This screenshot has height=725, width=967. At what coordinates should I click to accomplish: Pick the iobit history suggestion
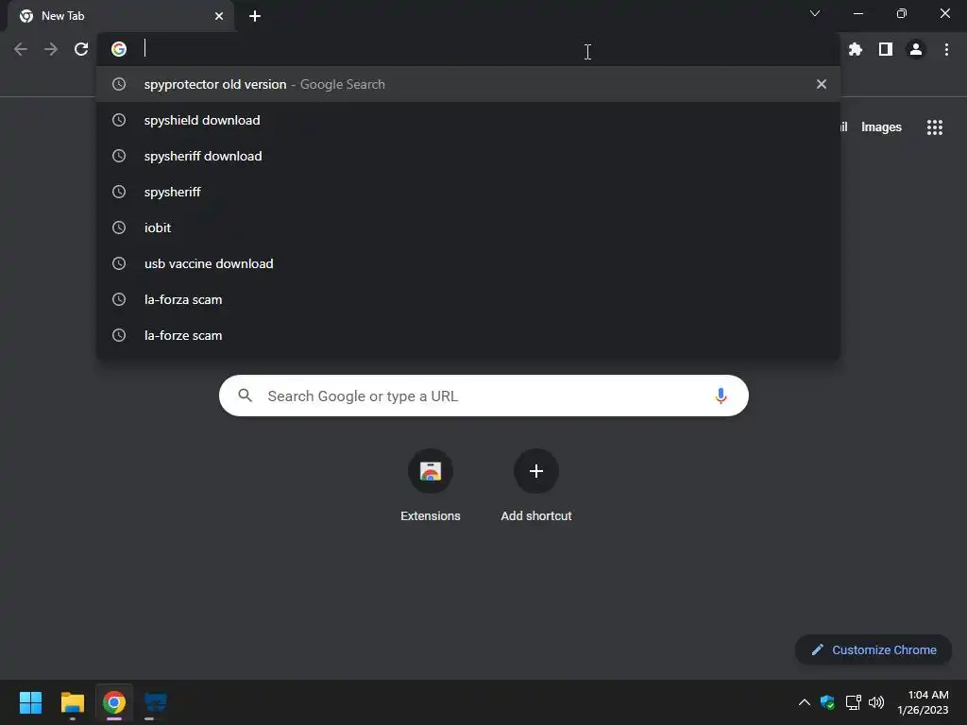coord(468,228)
